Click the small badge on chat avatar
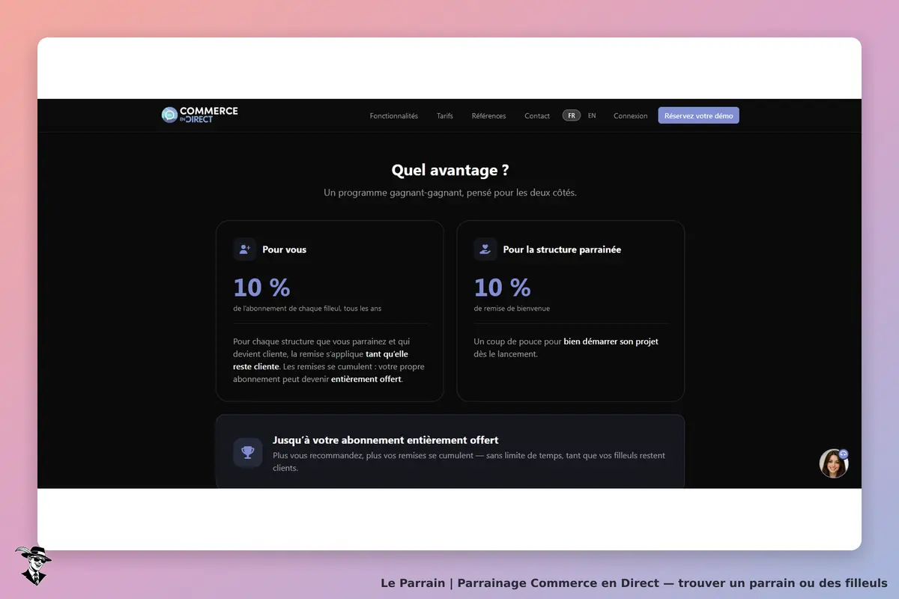899x599 pixels. pyautogui.click(x=844, y=454)
